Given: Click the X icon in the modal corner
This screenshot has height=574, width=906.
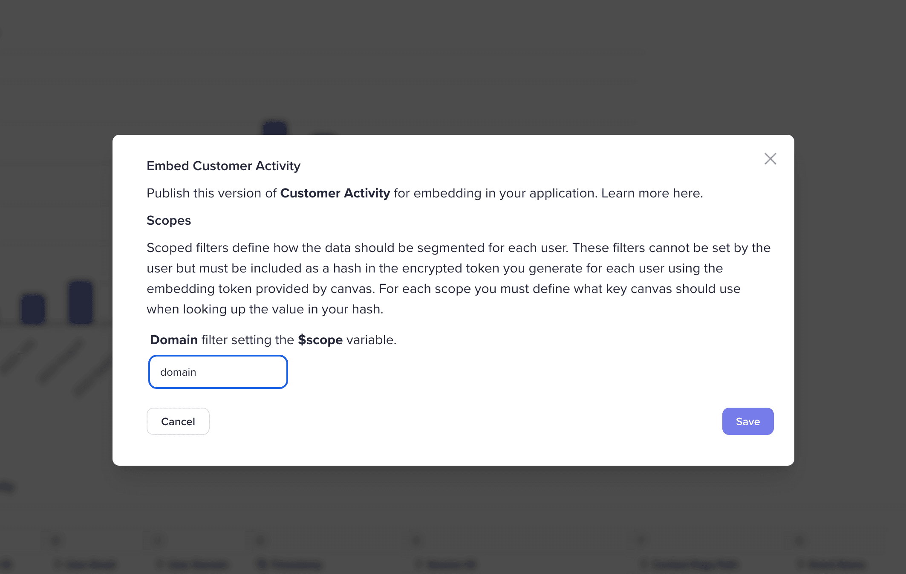Looking at the screenshot, I should pos(770,159).
